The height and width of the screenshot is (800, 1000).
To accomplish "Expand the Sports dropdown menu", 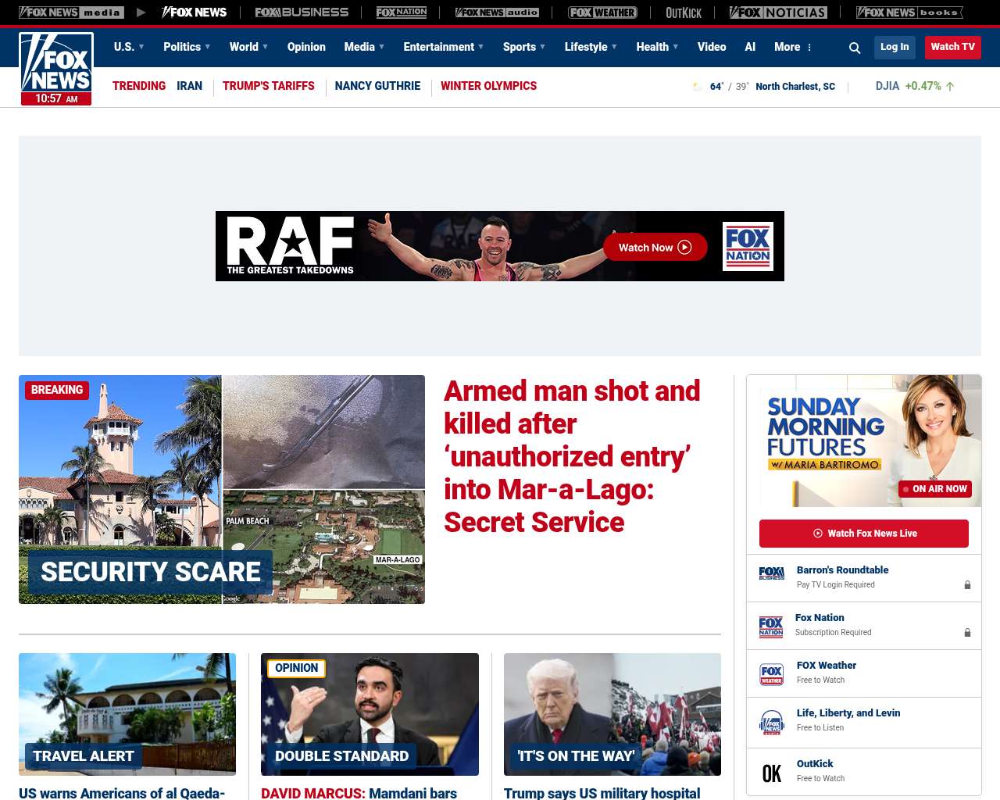I will click(x=524, y=47).
